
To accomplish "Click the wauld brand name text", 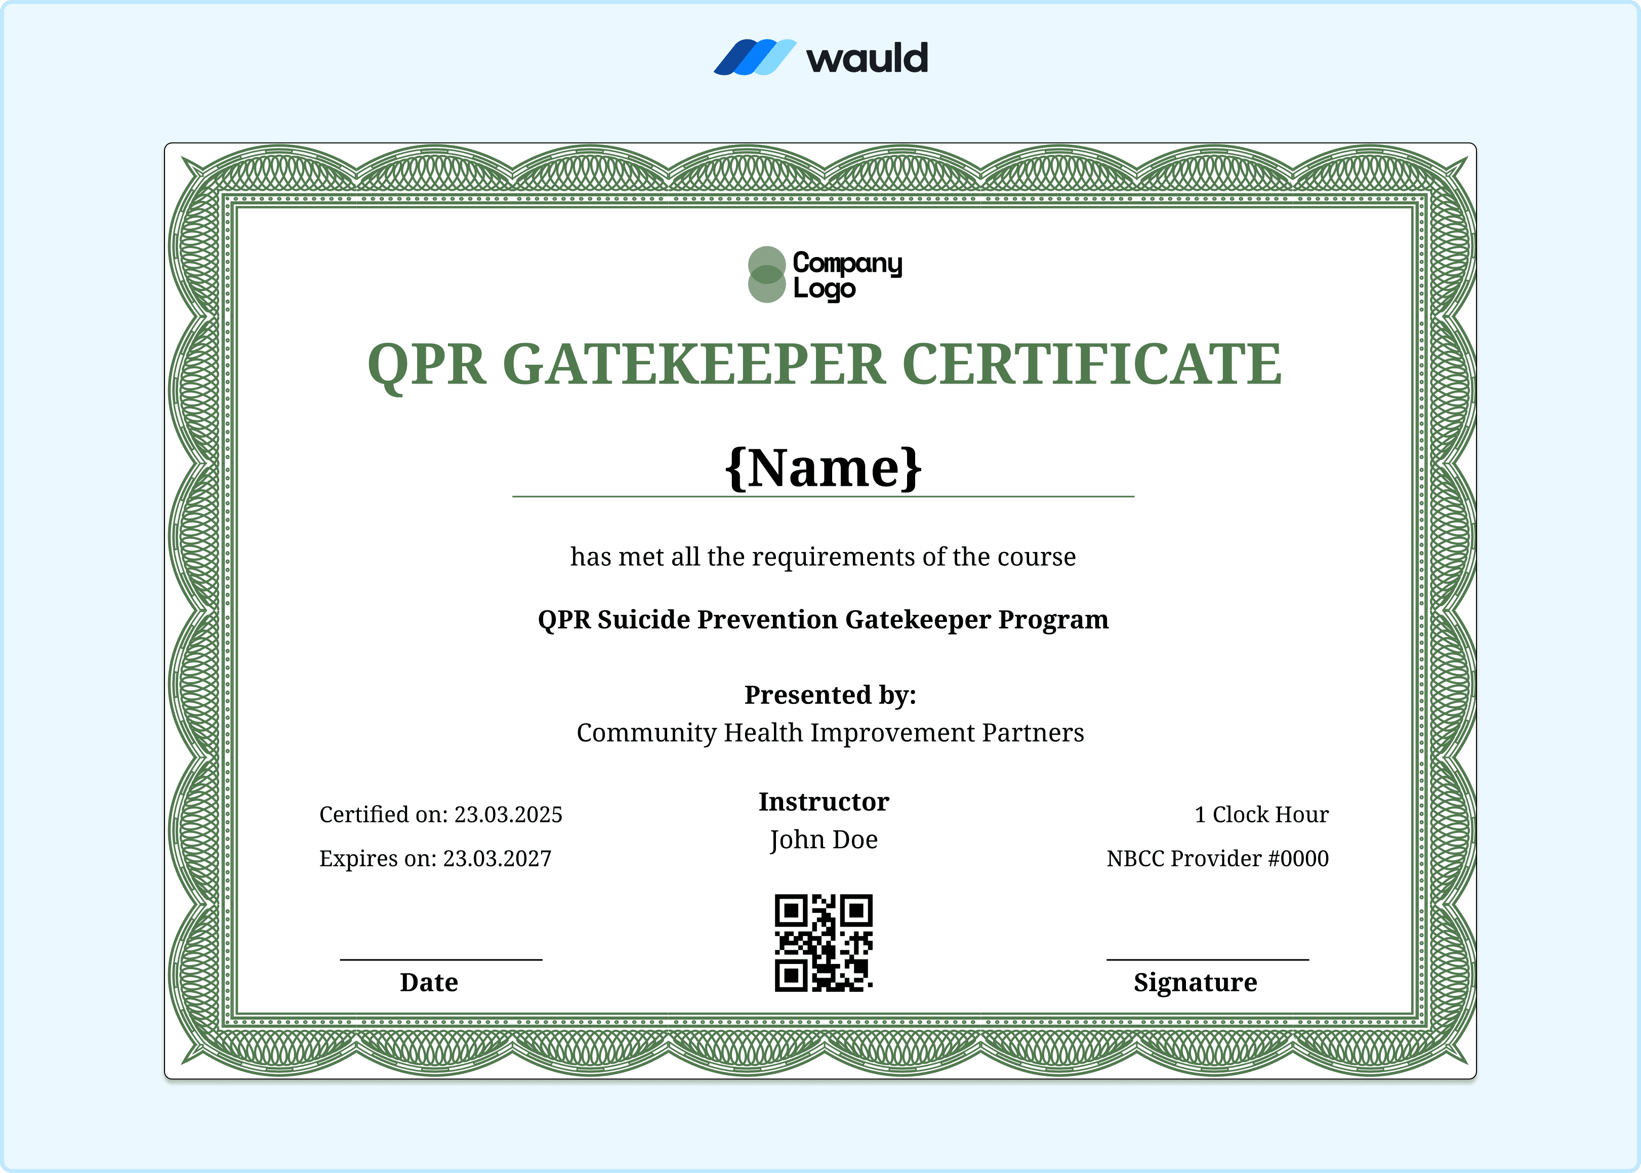I will coord(867,58).
